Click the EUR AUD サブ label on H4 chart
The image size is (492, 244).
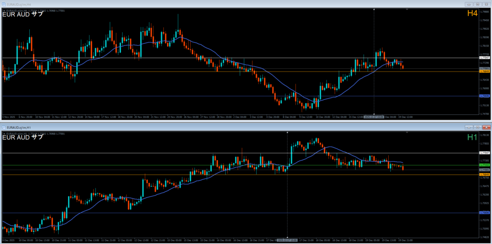[x=23, y=14]
